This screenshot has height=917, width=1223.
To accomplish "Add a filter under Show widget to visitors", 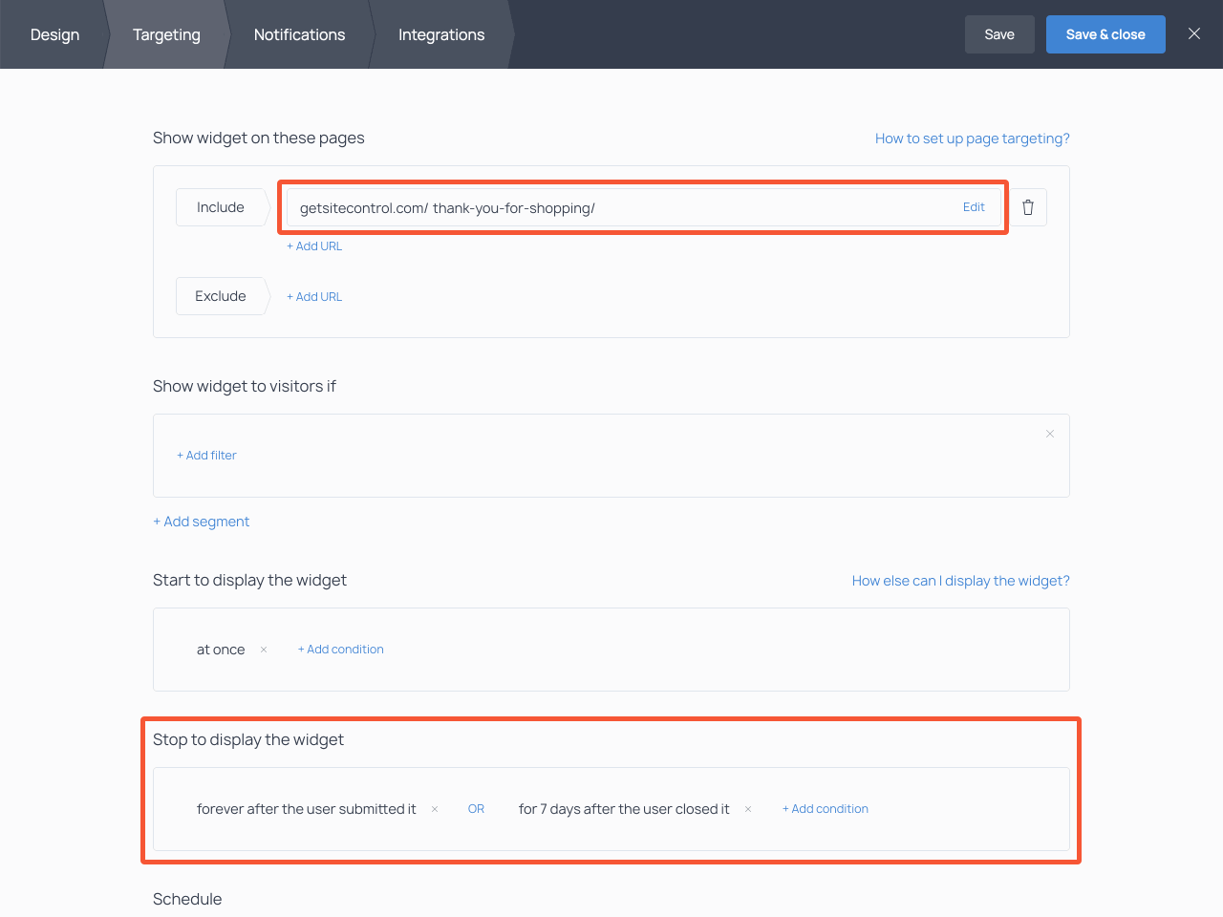I will (x=206, y=456).
